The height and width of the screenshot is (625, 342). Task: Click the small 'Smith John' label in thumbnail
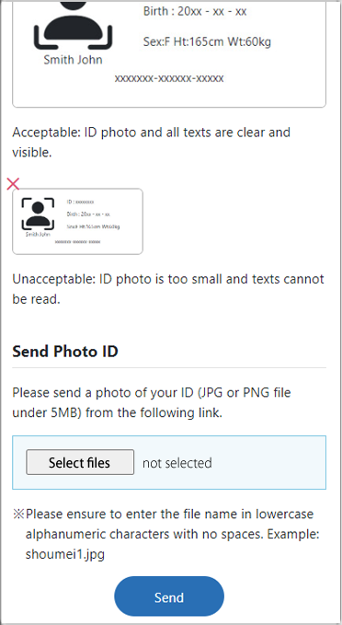38,235
